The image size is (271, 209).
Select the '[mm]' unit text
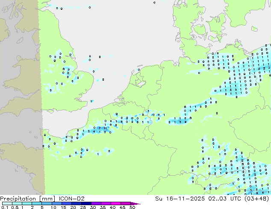click(x=47, y=199)
